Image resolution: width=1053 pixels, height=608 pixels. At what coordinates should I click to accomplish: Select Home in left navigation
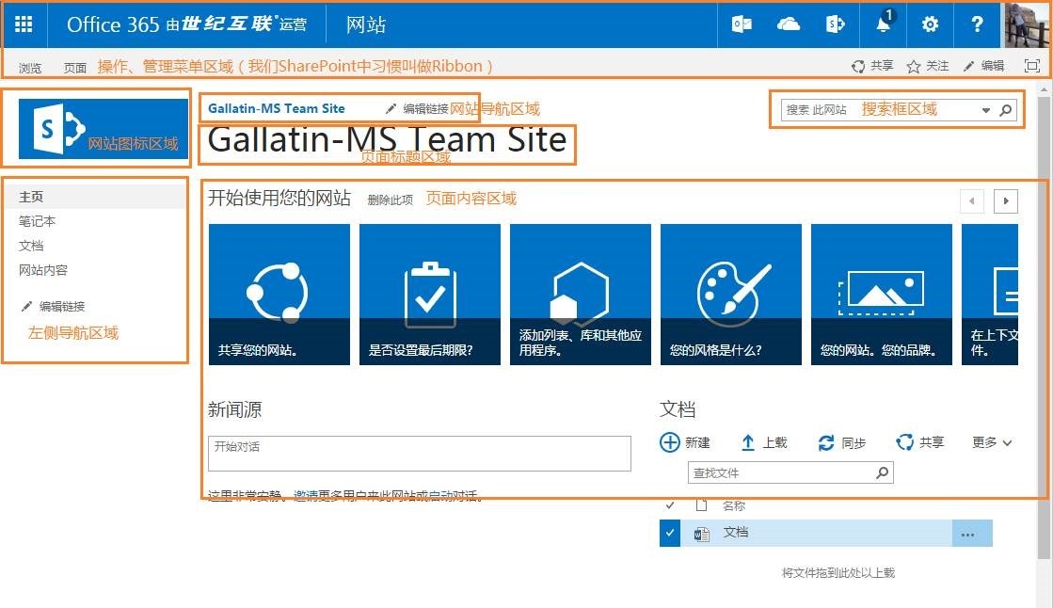point(31,197)
